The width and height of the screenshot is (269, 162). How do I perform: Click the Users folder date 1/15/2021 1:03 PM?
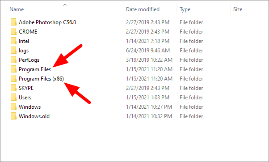click(x=148, y=98)
